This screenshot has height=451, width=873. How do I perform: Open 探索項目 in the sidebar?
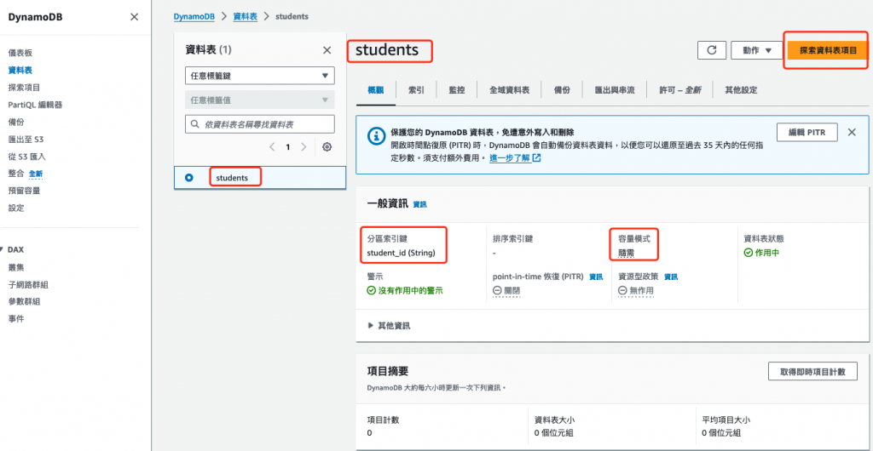(x=24, y=87)
